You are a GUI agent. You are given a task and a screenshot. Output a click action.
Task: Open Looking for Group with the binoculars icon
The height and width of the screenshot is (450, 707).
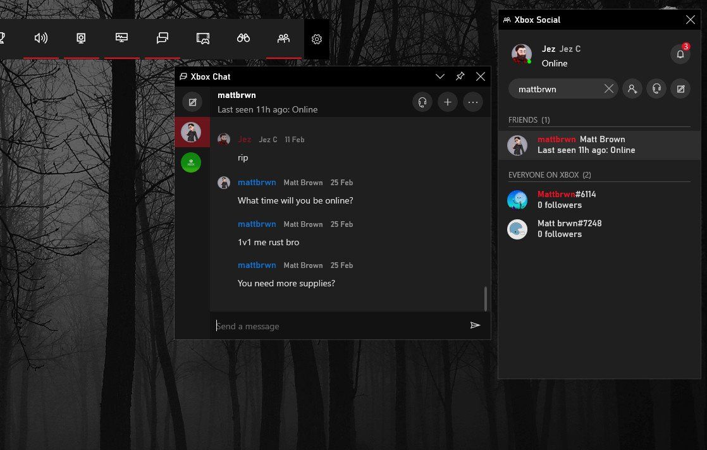243,38
